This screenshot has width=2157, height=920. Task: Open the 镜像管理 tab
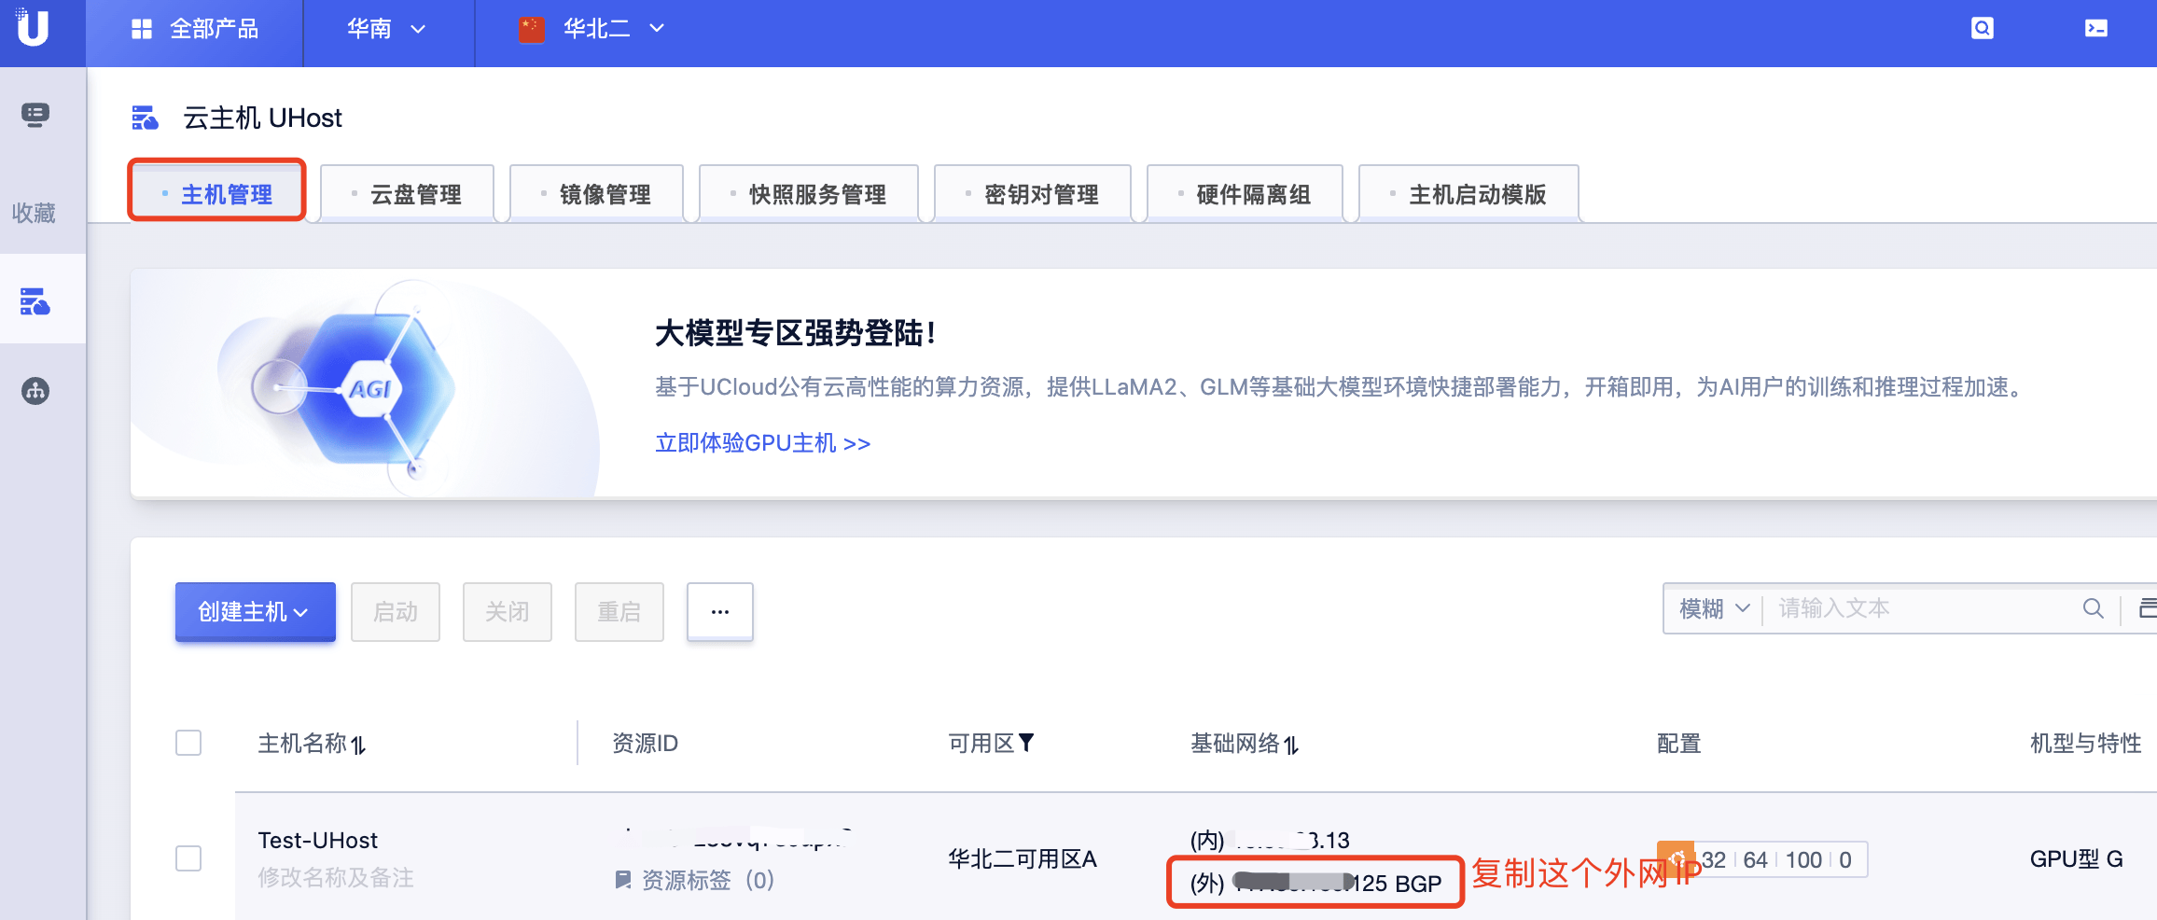point(596,194)
